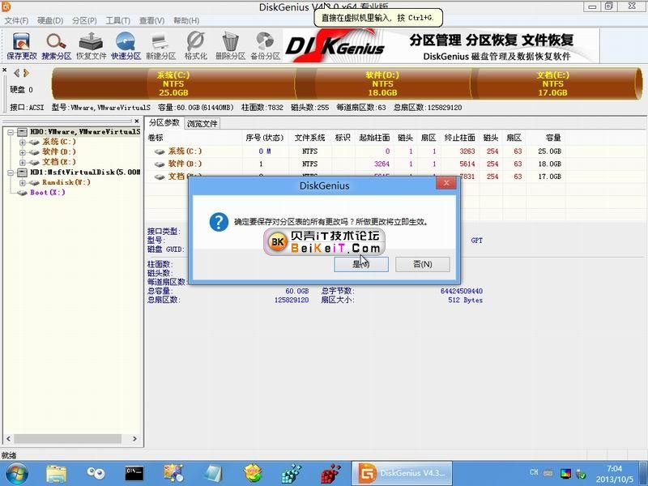Click the 容量 column header
648x486 pixels.
coord(545,138)
